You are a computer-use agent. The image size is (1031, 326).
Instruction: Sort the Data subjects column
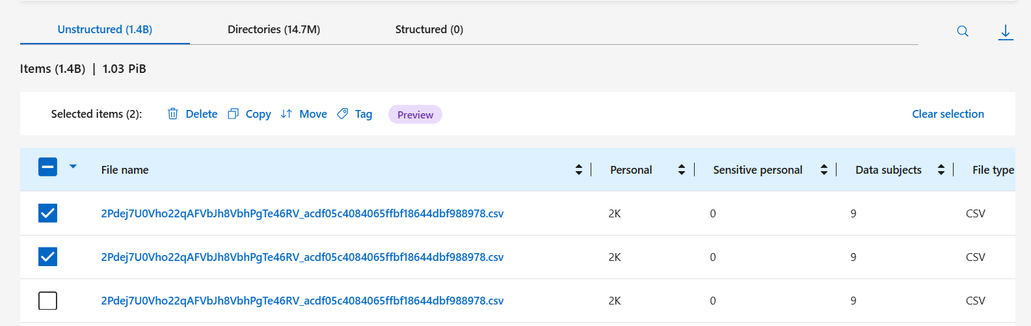pyautogui.click(x=941, y=170)
